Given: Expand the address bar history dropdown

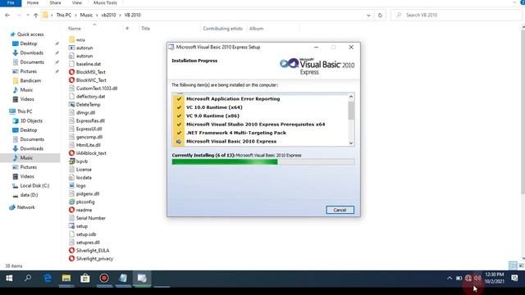Looking at the screenshot, I should click(x=368, y=15).
